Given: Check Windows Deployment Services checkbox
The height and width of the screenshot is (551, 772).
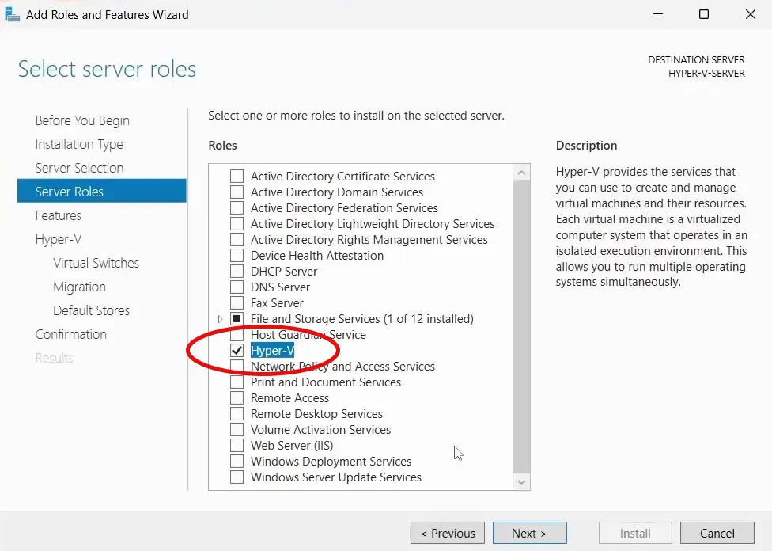Looking at the screenshot, I should (x=237, y=461).
